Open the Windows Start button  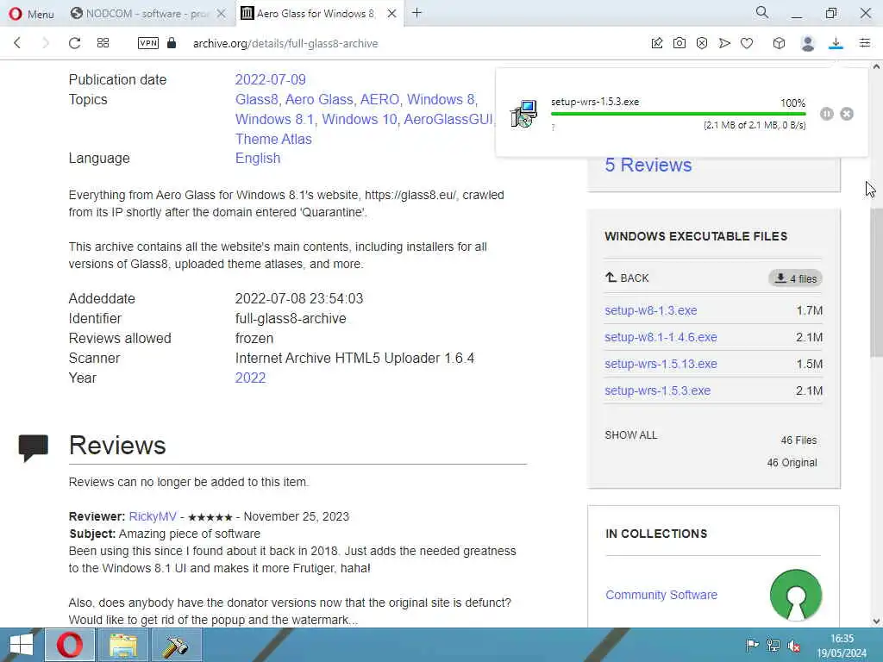(x=22, y=645)
